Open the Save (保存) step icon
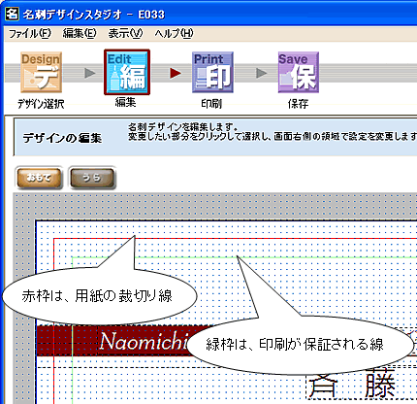Viewport: 417px width, 404px height. 299,73
